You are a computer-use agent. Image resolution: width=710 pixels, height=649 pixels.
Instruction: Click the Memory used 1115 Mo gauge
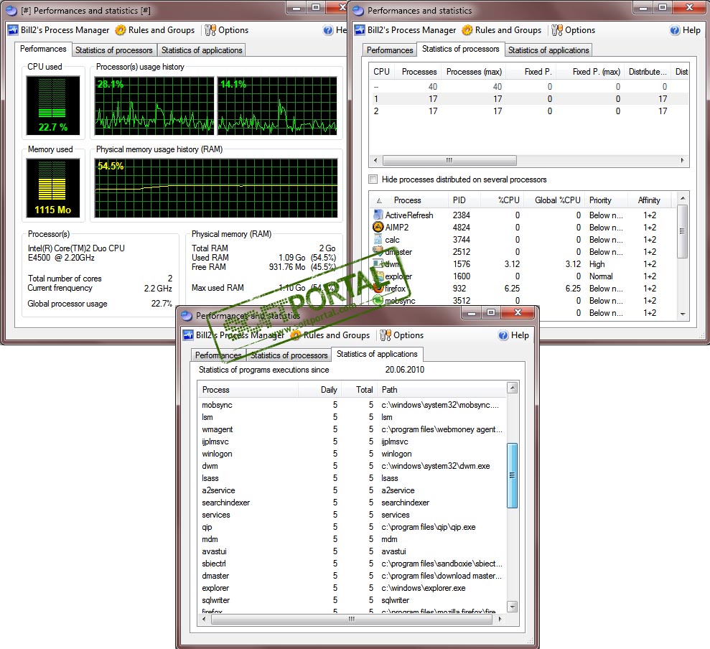coord(53,188)
